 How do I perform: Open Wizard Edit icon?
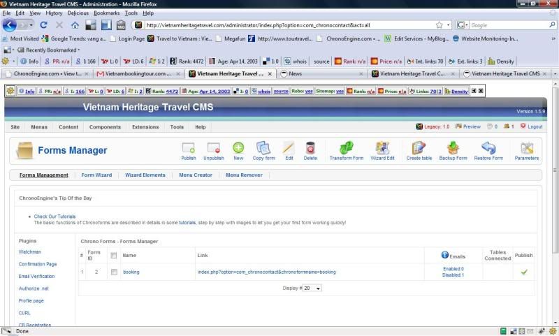[x=382, y=147]
